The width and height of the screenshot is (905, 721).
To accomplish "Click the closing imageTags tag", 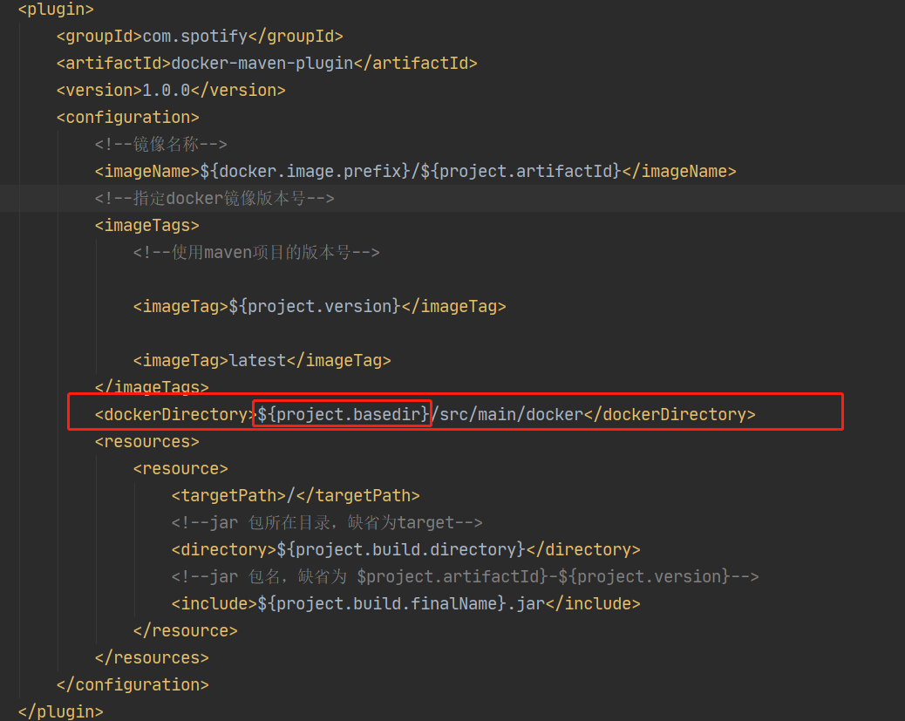I will pyautogui.click(x=153, y=386).
